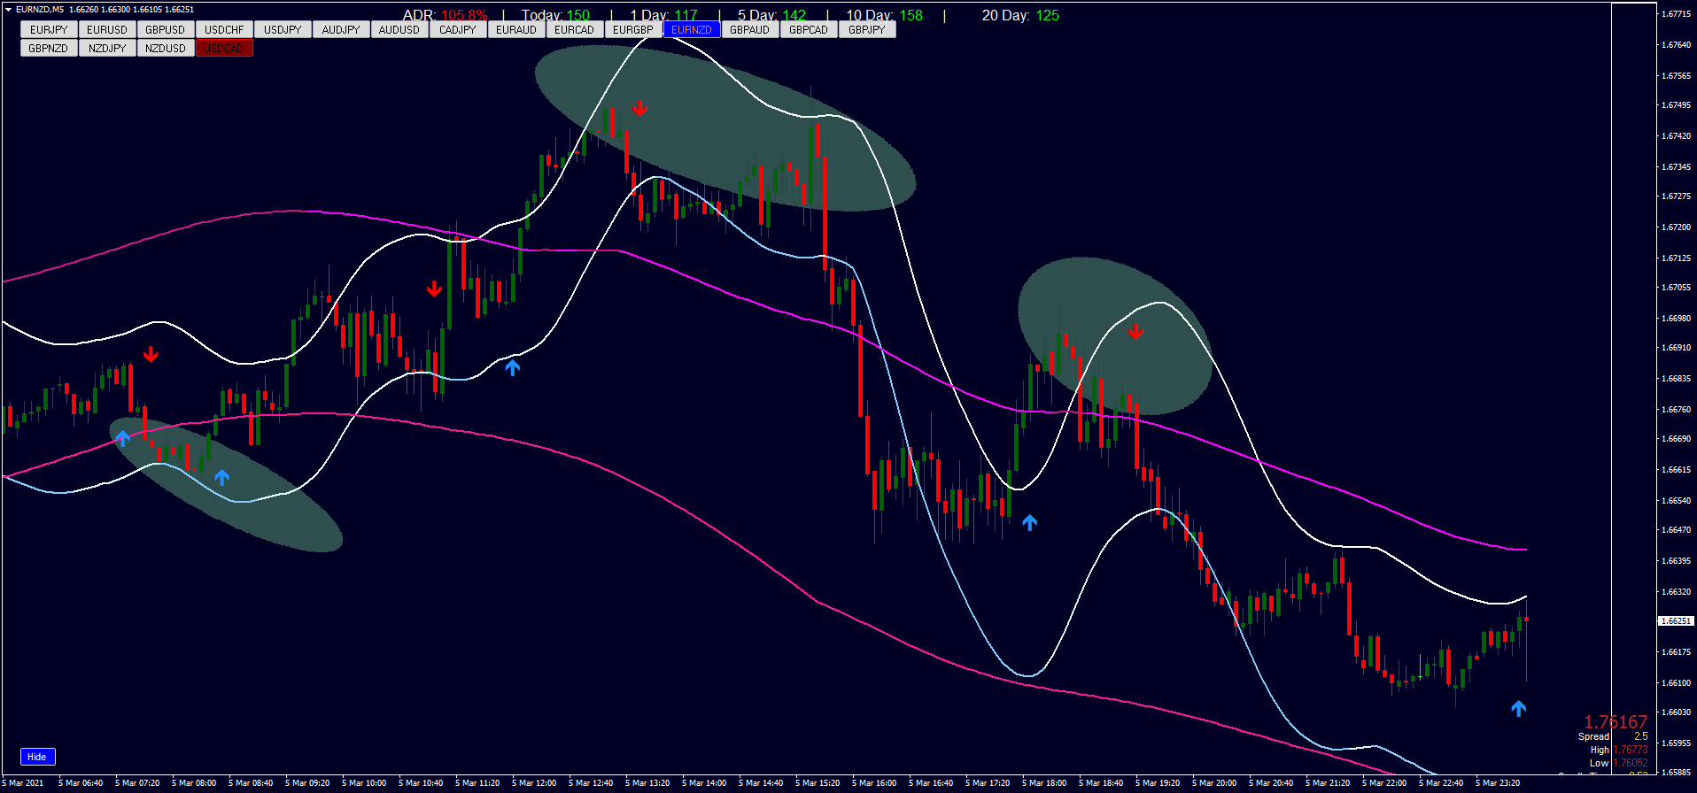Viewport: 1697px width, 793px height.
Task: Click the leftmost red down arrow signal
Action: tap(151, 355)
